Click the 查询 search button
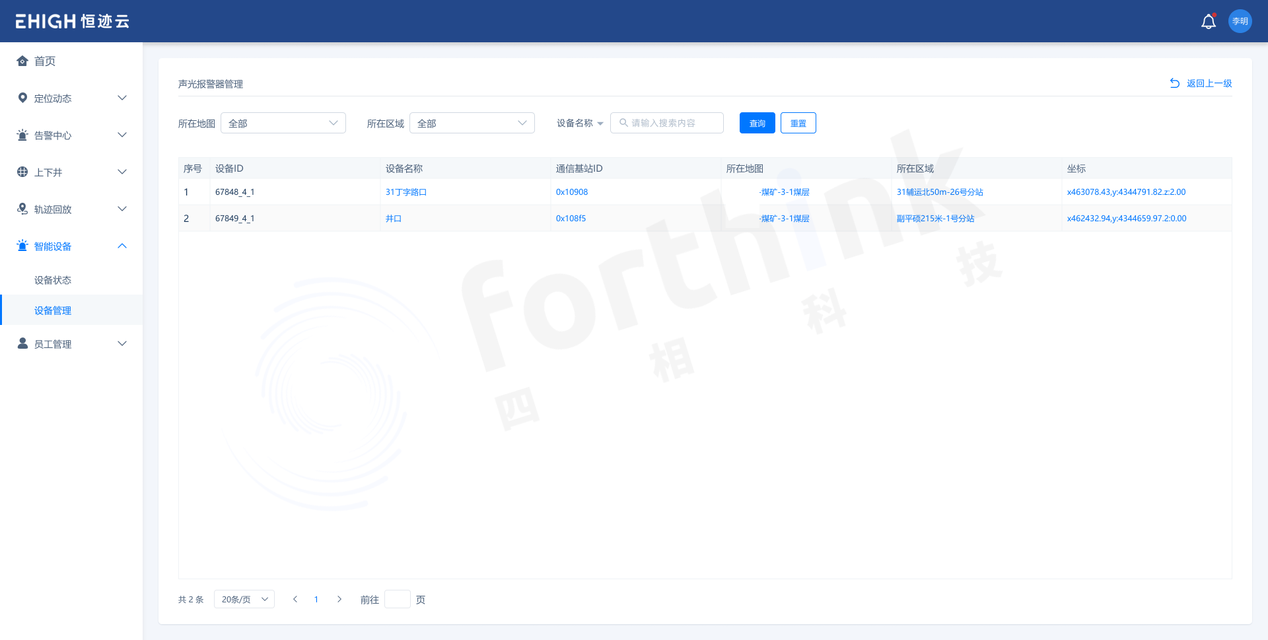 757,123
